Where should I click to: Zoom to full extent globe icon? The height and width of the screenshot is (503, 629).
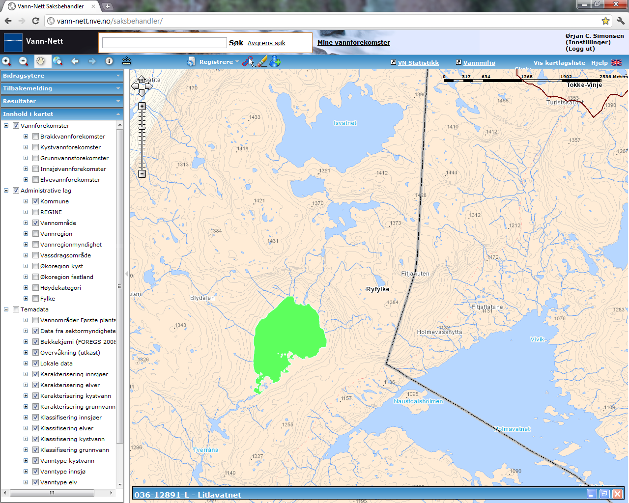point(58,61)
